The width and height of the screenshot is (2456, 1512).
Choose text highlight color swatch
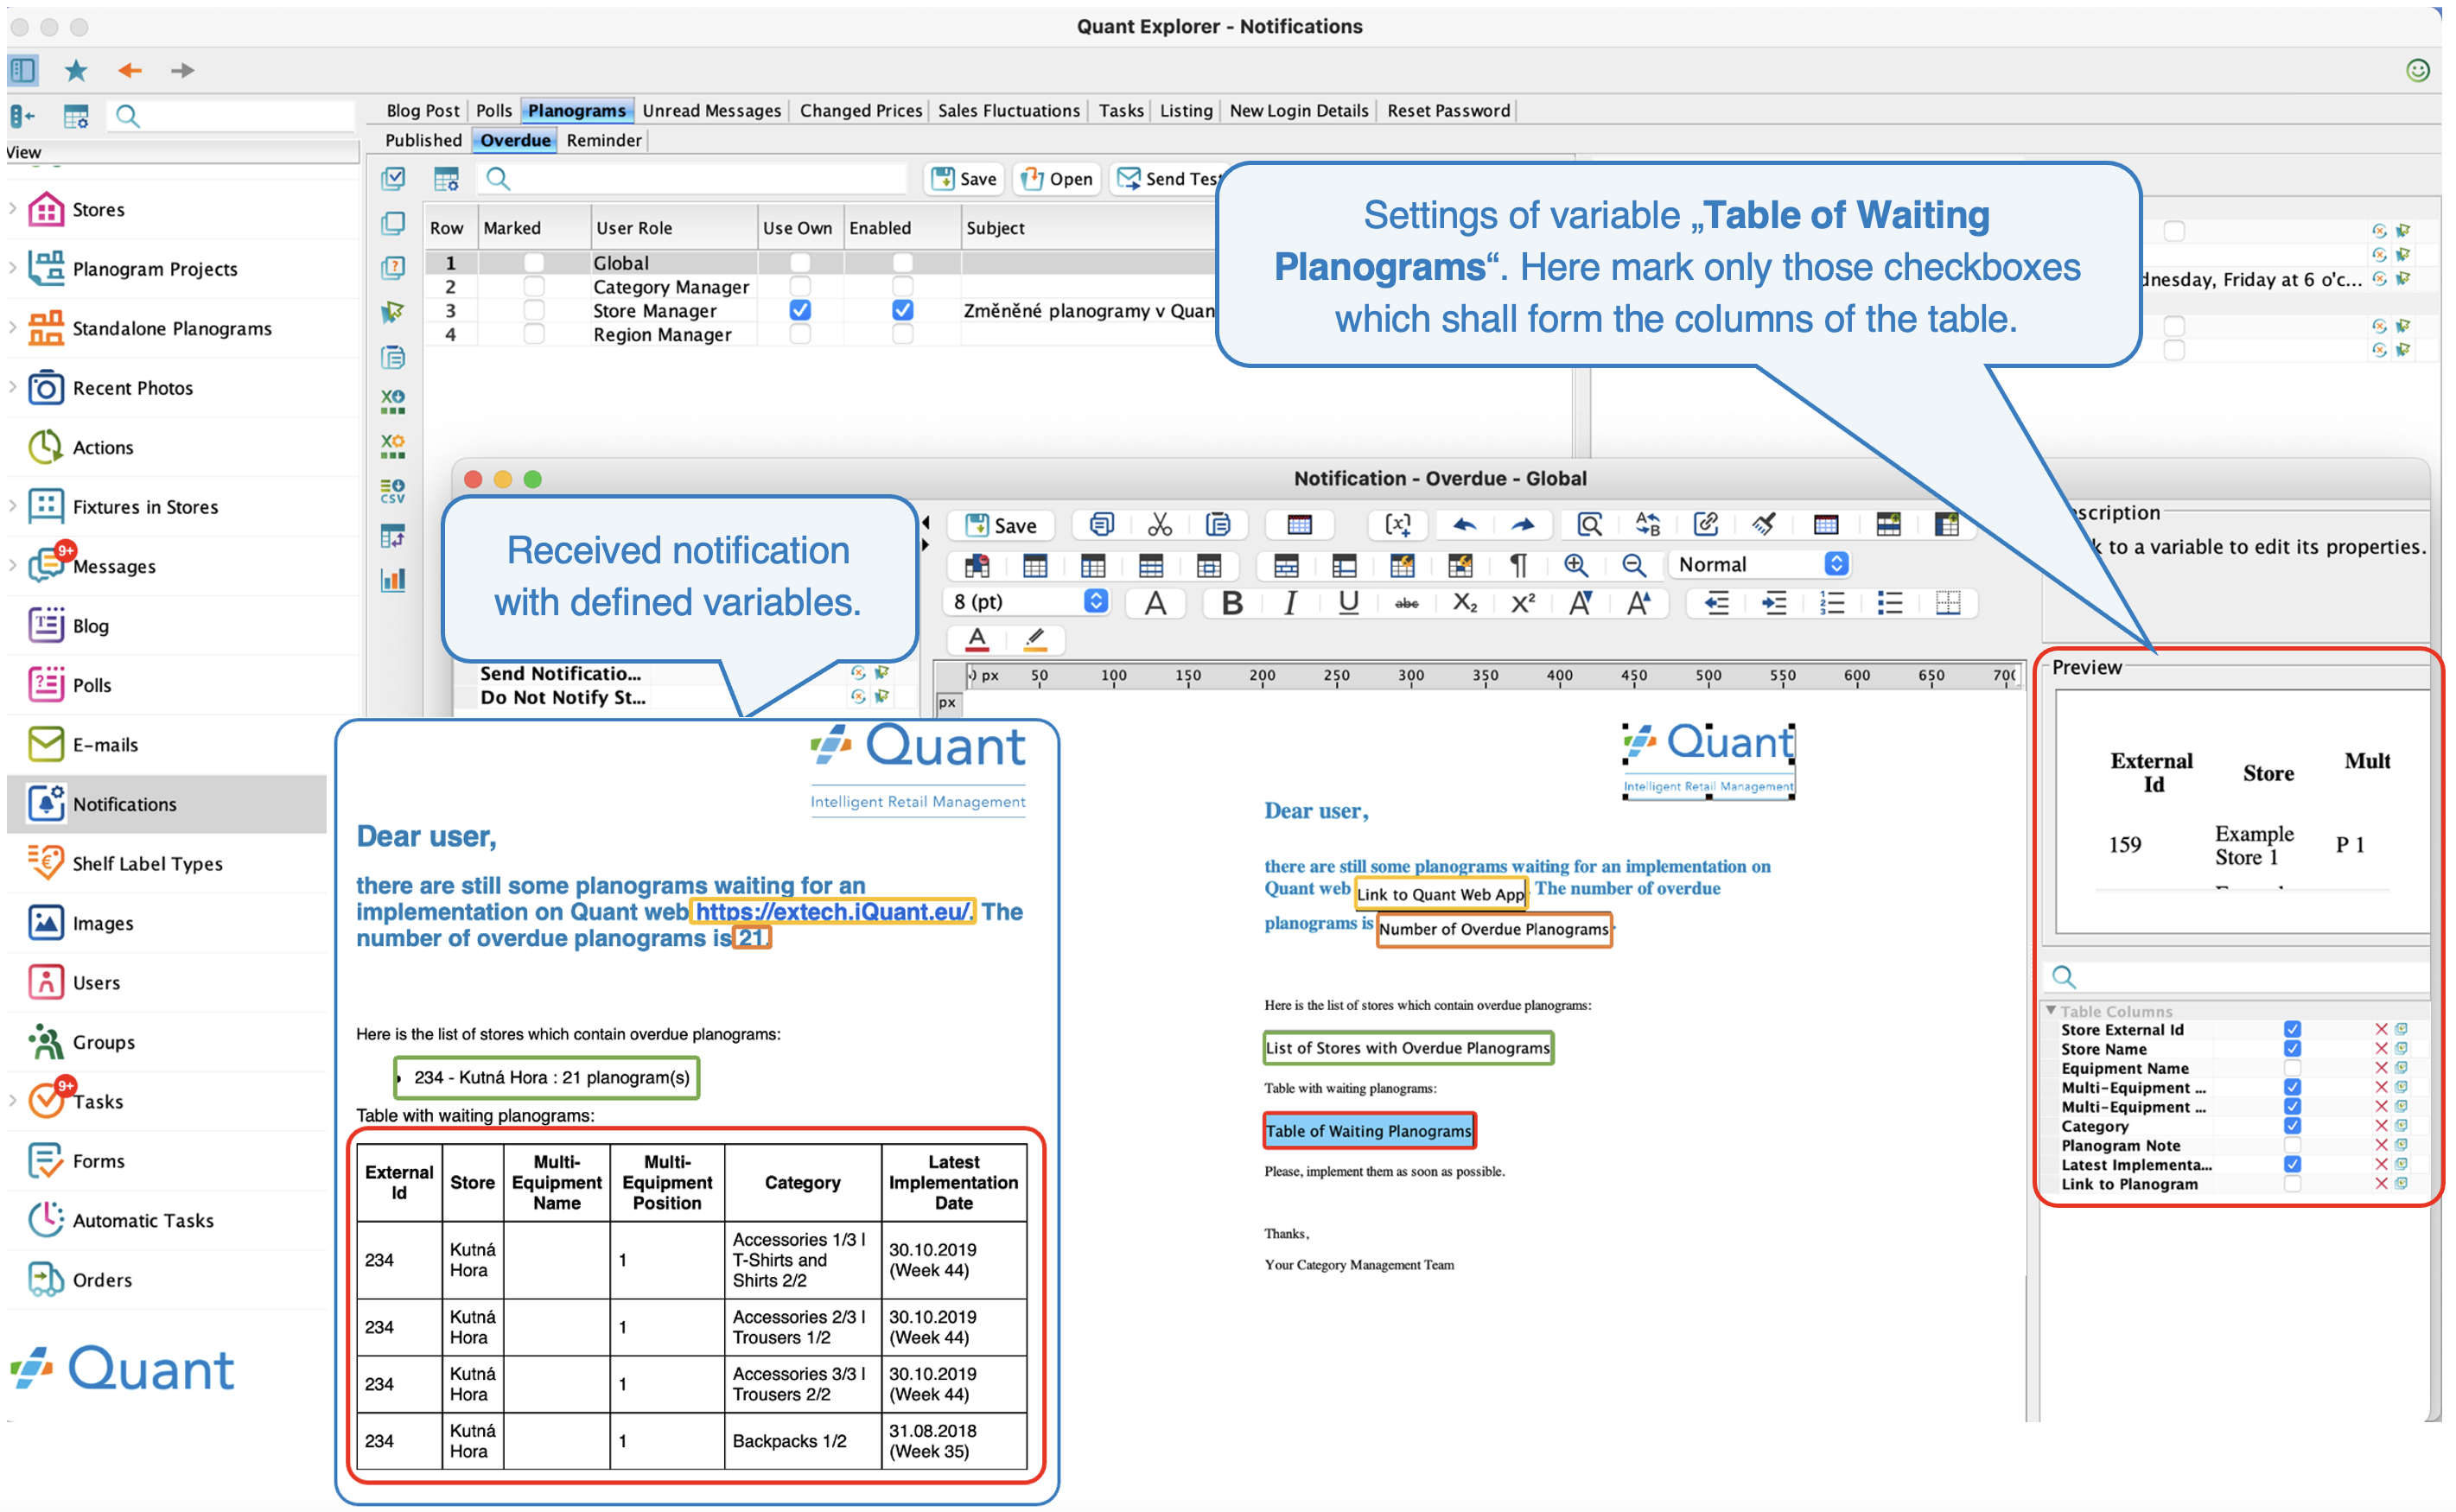(x=1035, y=640)
